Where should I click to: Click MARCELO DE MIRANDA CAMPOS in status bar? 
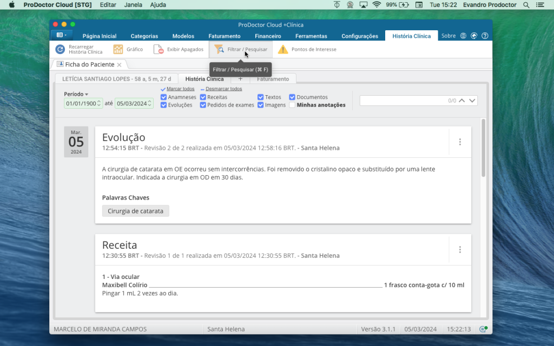click(100, 329)
